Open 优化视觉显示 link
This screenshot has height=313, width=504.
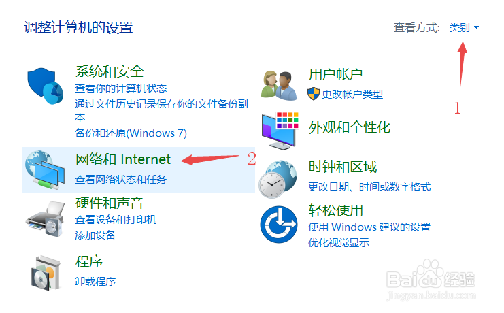point(339,242)
